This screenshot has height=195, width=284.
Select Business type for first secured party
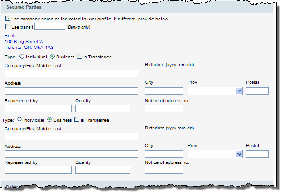52,57
